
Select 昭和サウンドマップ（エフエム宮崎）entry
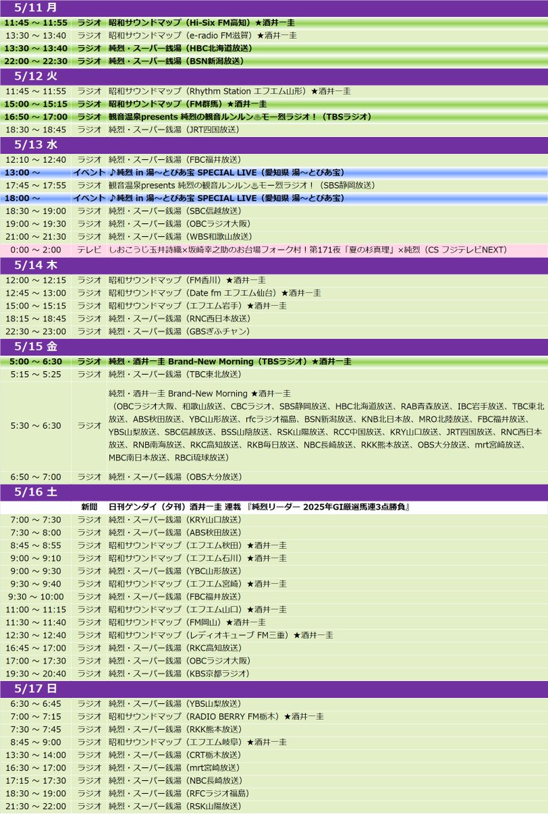197,583
